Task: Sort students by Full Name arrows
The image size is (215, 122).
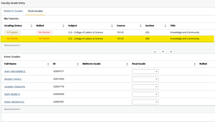Action: 48,64
